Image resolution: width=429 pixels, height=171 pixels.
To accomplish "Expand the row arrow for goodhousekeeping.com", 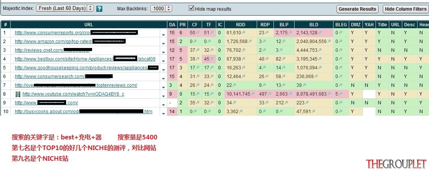I will (x=164, y=70).
